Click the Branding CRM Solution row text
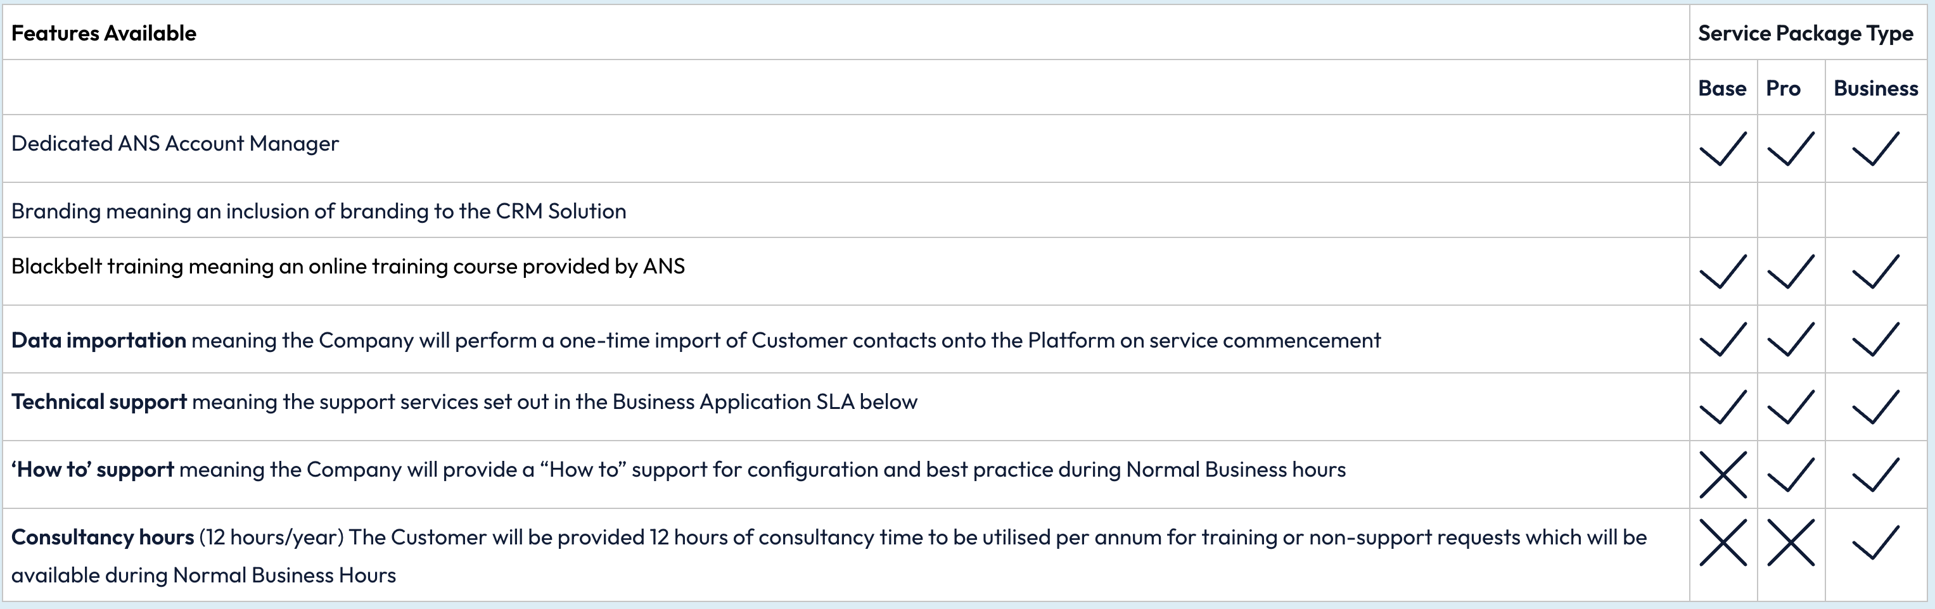Image resolution: width=1935 pixels, height=609 pixels. coord(319,211)
